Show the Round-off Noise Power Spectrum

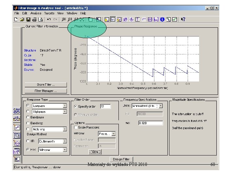[175, 20]
